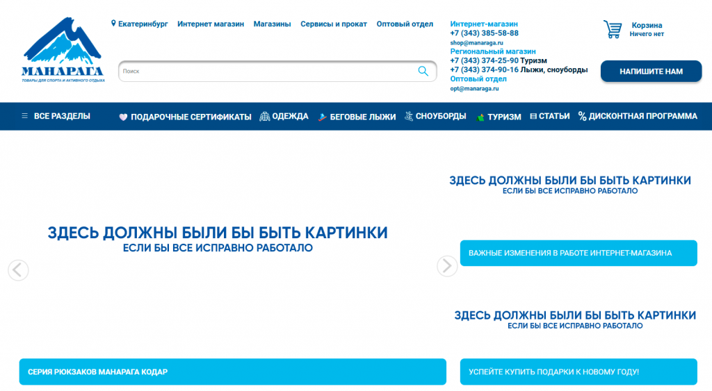This screenshot has width=712, height=391.
Task: Open Серия рюкзаков Манарага Кодар banner
Action: click(x=232, y=372)
